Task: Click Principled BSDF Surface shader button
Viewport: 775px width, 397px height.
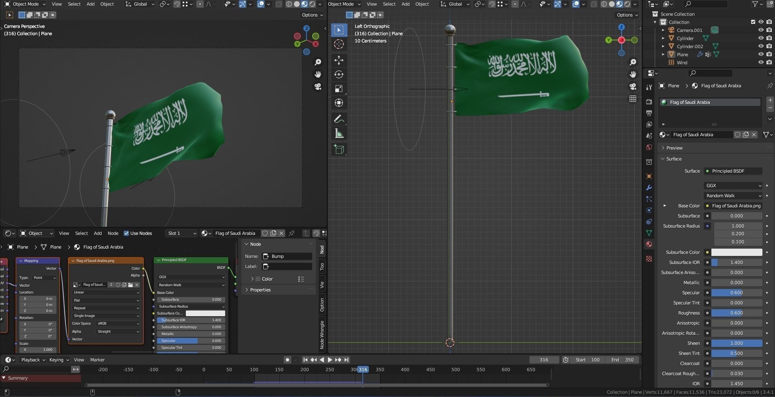Action: (733, 171)
